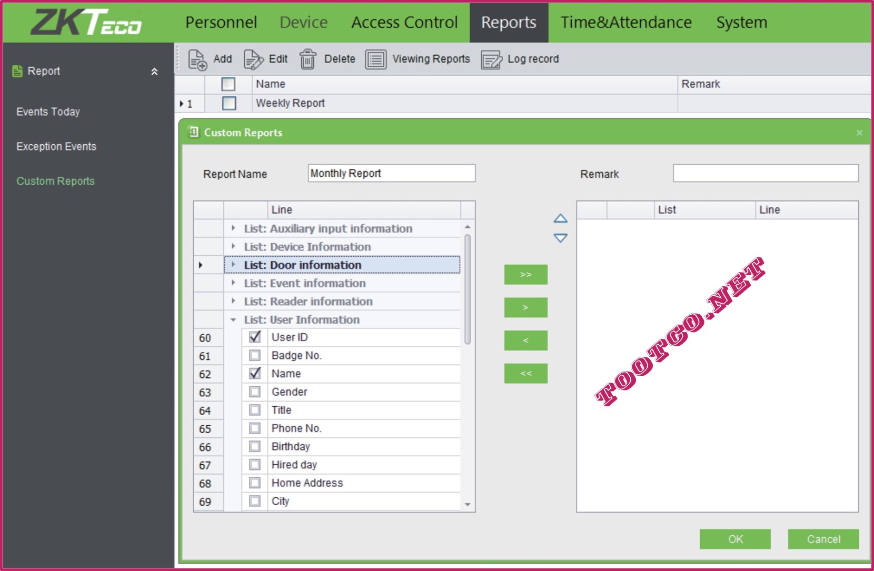This screenshot has width=874, height=571.
Task: Click the field list vertical scrollbar
Action: [x=468, y=368]
